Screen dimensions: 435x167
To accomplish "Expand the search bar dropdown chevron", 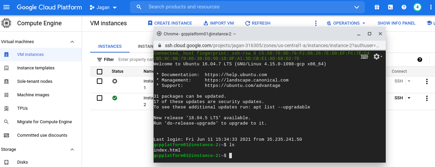I will tap(357, 7).
